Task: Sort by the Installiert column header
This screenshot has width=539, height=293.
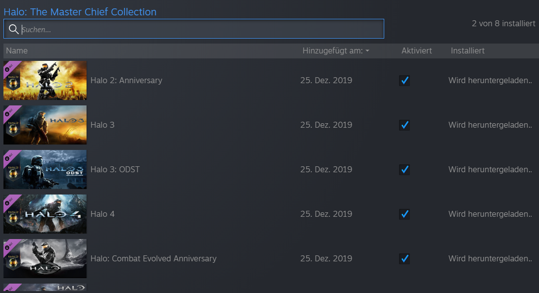Action: click(x=467, y=51)
